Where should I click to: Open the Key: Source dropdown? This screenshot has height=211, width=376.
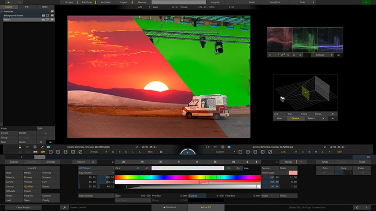click(96, 173)
